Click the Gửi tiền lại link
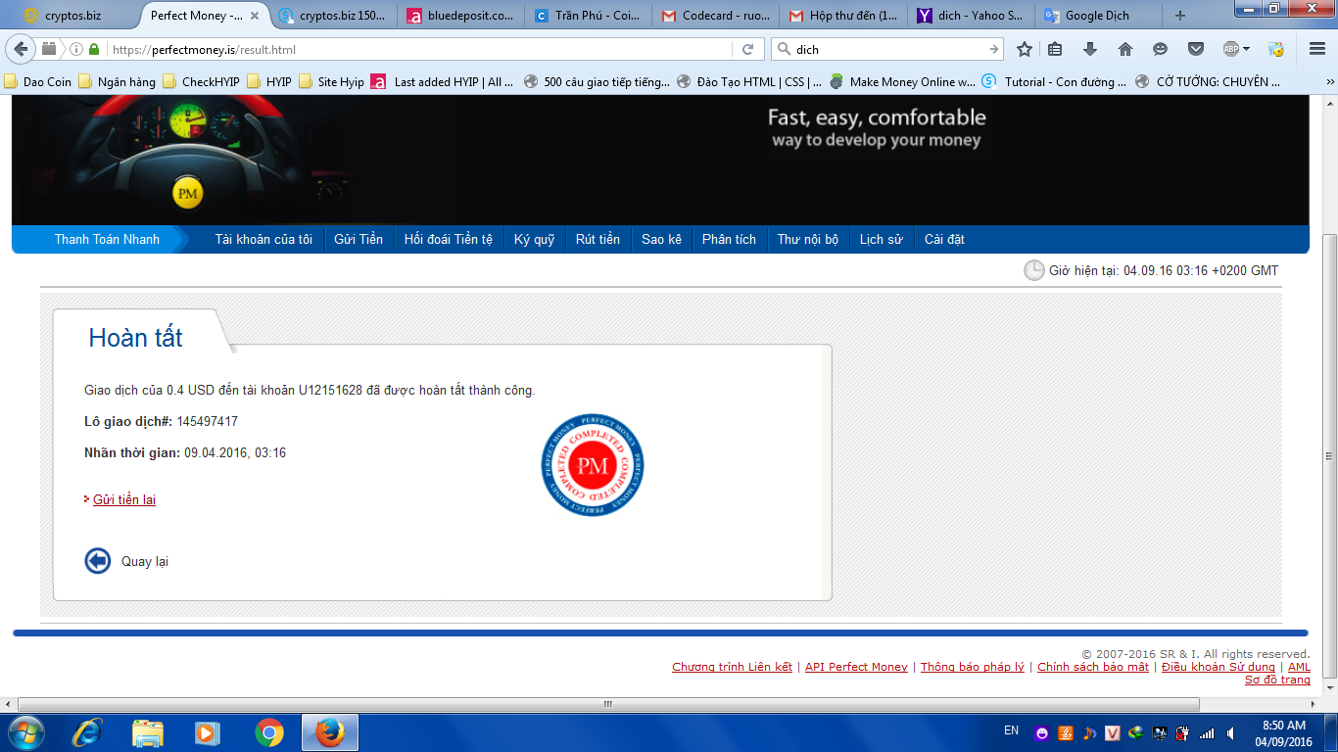This screenshot has height=752, width=1338. (124, 500)
